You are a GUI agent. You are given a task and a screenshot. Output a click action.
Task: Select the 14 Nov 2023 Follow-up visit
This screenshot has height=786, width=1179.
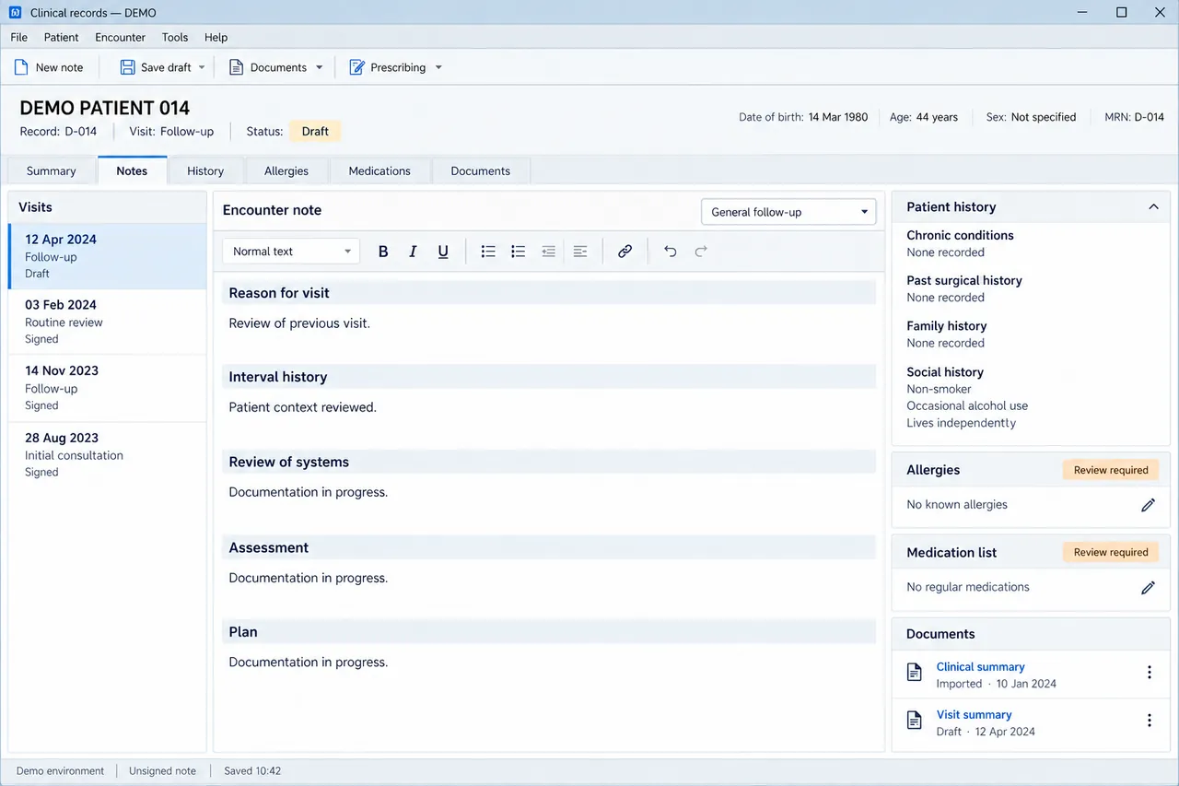(107, 388)
